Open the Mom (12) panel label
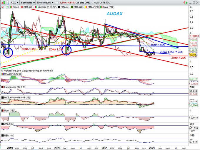The height and width of the screenshot is (150, 200). pos(8,111)
